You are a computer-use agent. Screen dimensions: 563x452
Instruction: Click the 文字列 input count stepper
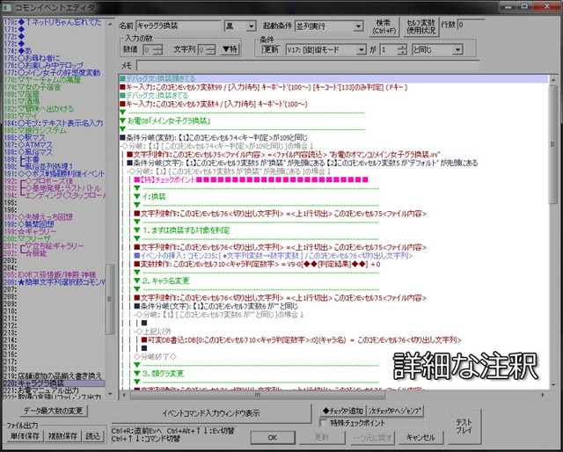[211, 49]
